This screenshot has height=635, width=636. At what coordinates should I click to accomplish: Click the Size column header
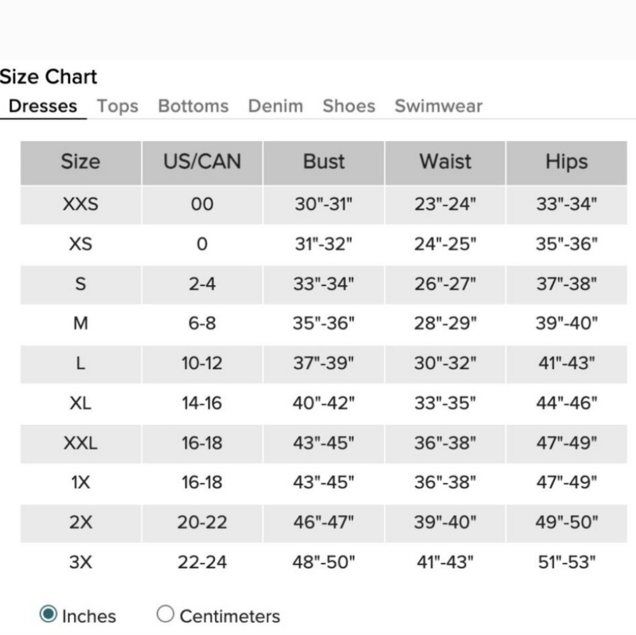pos(81,163)
